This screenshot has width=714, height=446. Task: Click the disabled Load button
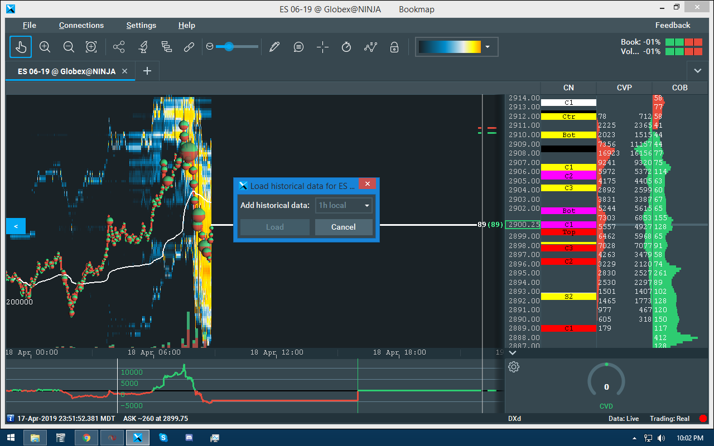(275, 227)
